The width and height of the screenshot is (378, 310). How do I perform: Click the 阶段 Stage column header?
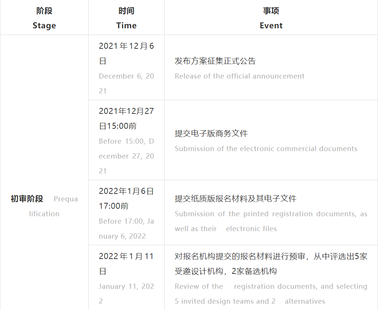click(44, 18)
